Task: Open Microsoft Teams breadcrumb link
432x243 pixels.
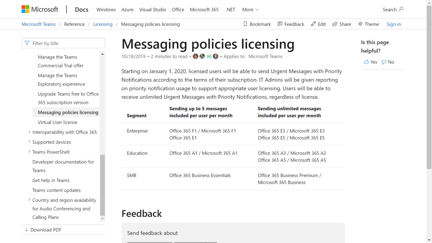Action: point(39,24)
